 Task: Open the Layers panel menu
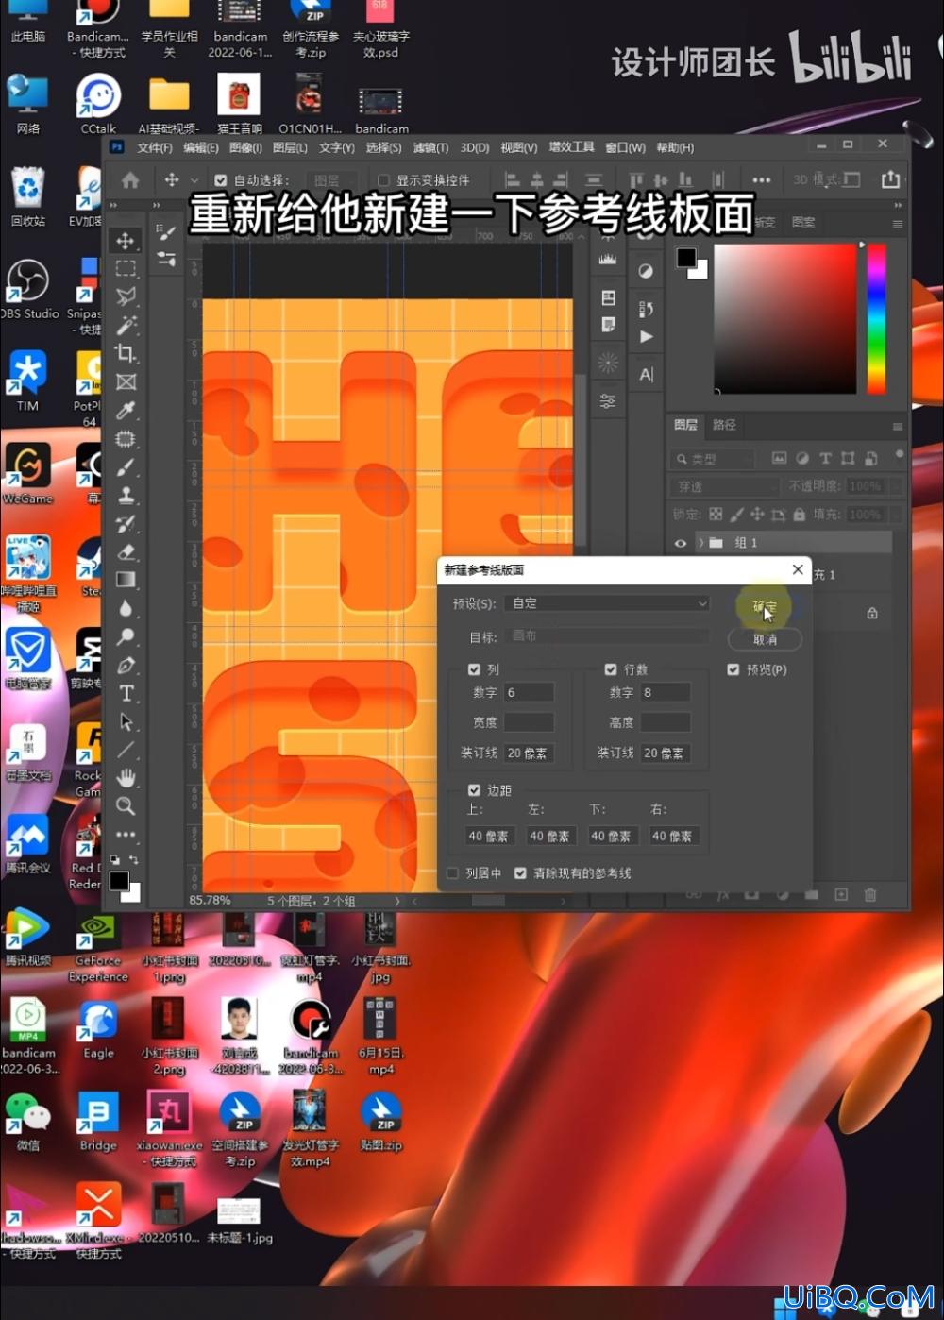coord(897,427)
